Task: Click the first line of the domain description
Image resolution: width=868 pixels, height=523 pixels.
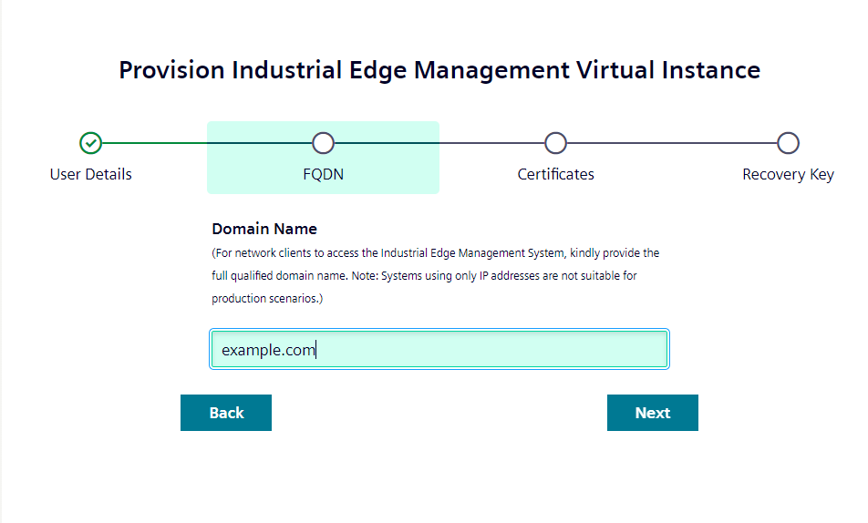Action: click(435, 252)
